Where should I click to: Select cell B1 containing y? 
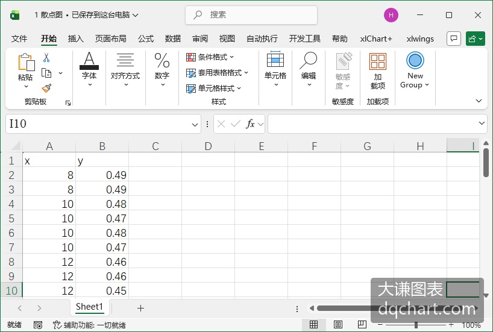coord(102,160)
